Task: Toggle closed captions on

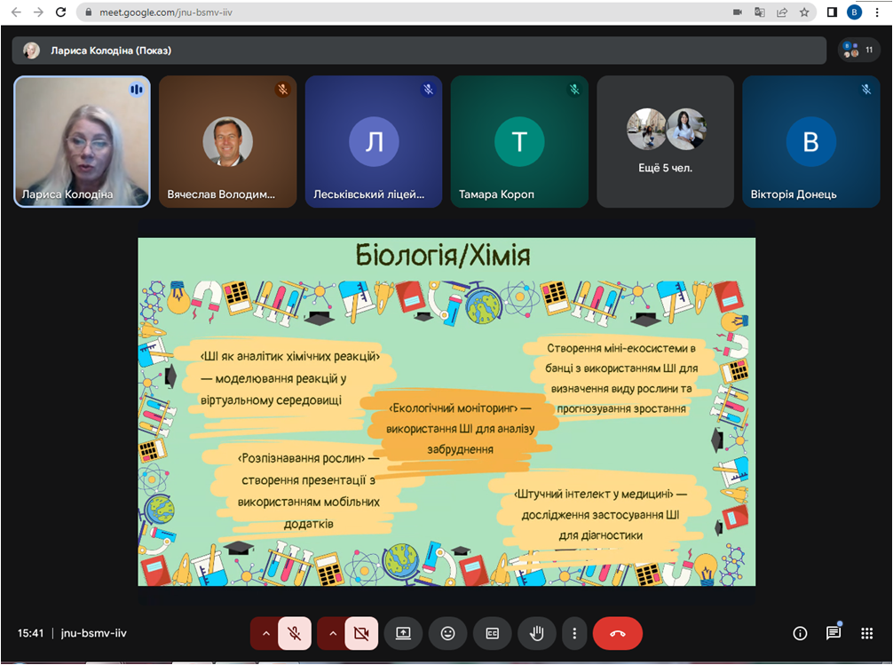Action: point(492,633)
